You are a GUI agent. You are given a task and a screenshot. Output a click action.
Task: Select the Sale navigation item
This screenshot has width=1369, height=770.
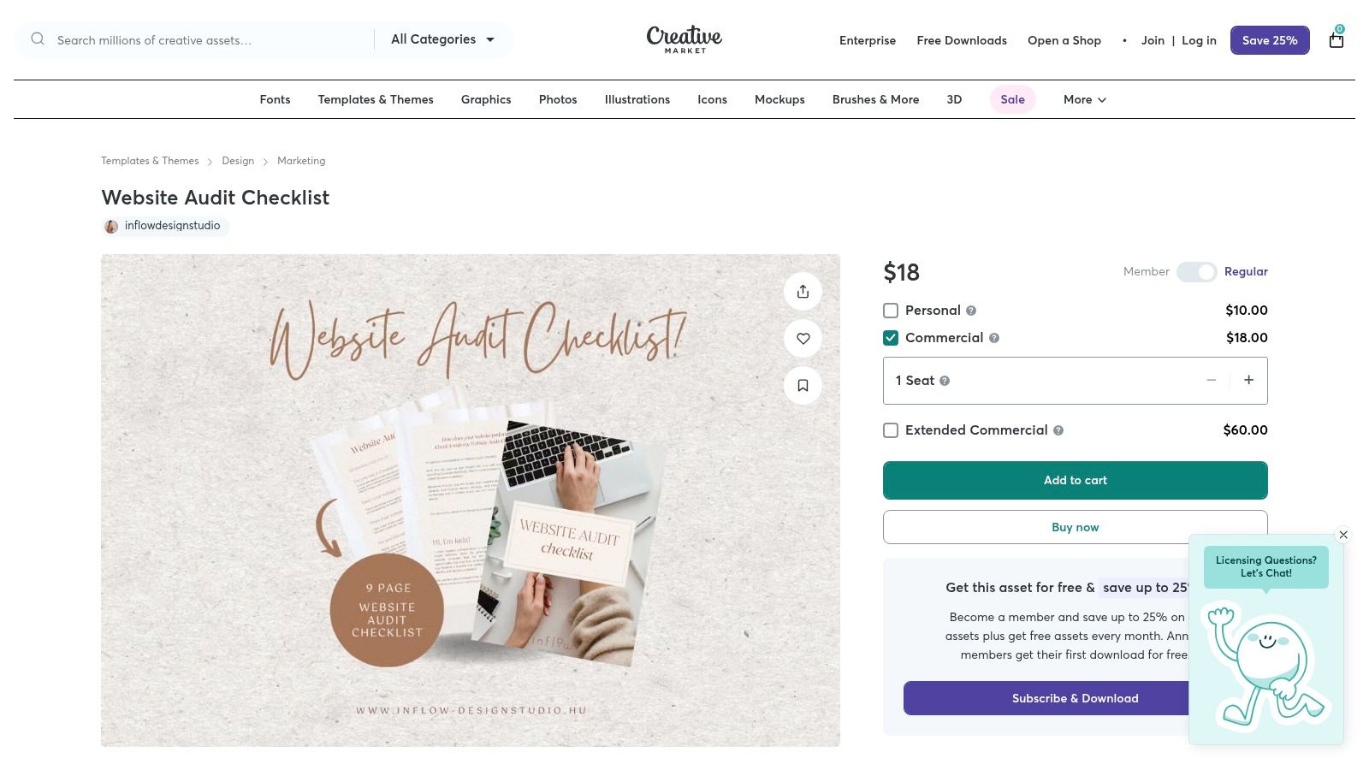click(1012, 99)
